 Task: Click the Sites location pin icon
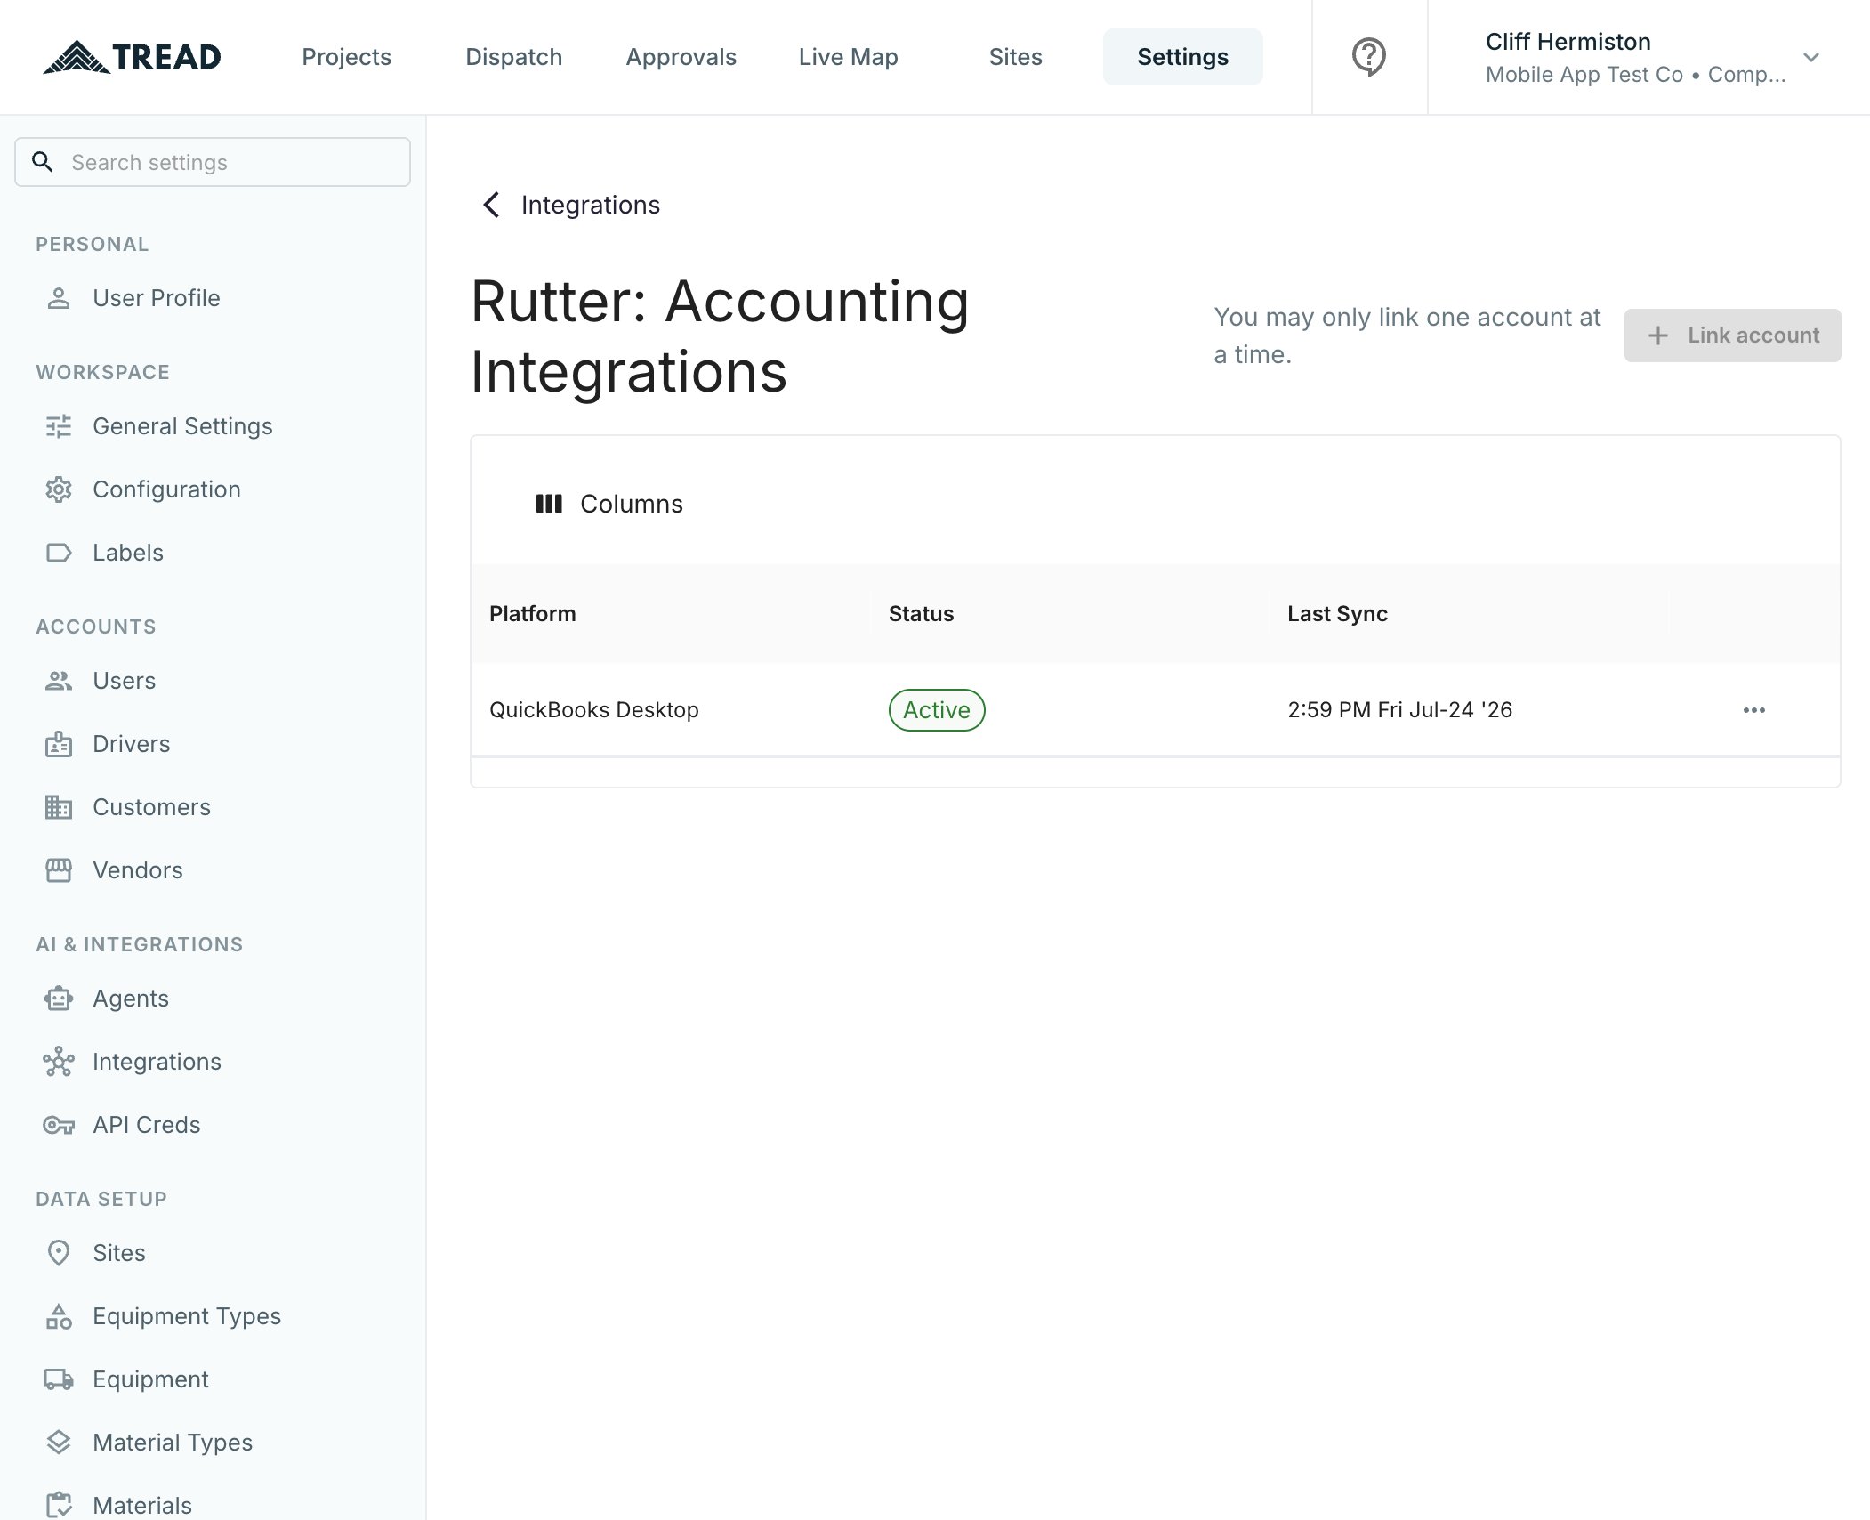(x=59, y=1253)
